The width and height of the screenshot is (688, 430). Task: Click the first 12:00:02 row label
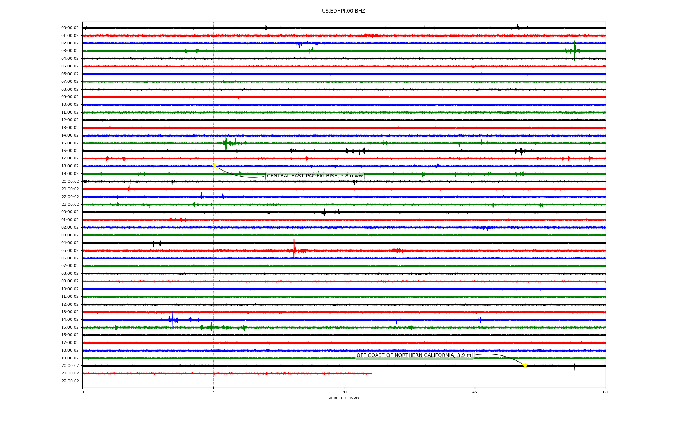70,120
